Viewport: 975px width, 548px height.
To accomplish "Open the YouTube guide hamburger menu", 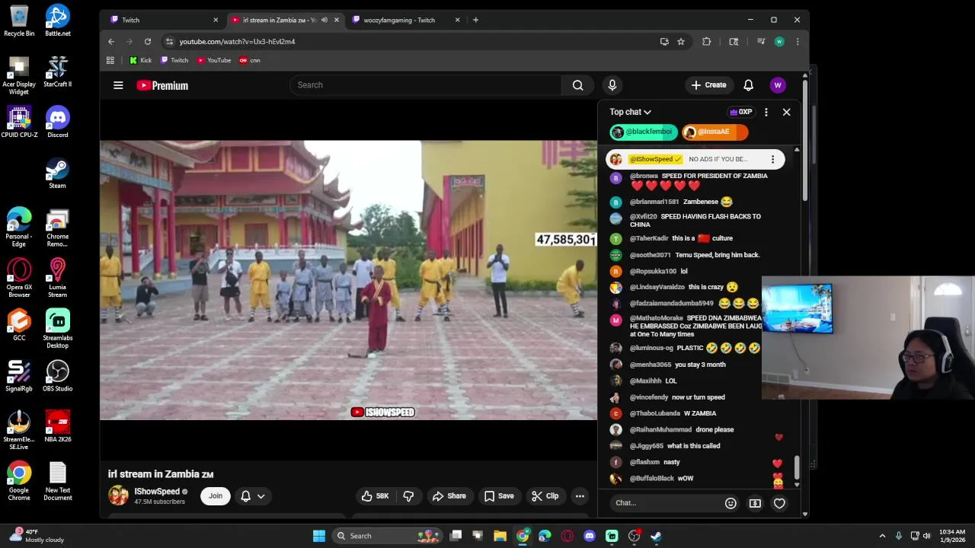I will click(x=118, y=85).
